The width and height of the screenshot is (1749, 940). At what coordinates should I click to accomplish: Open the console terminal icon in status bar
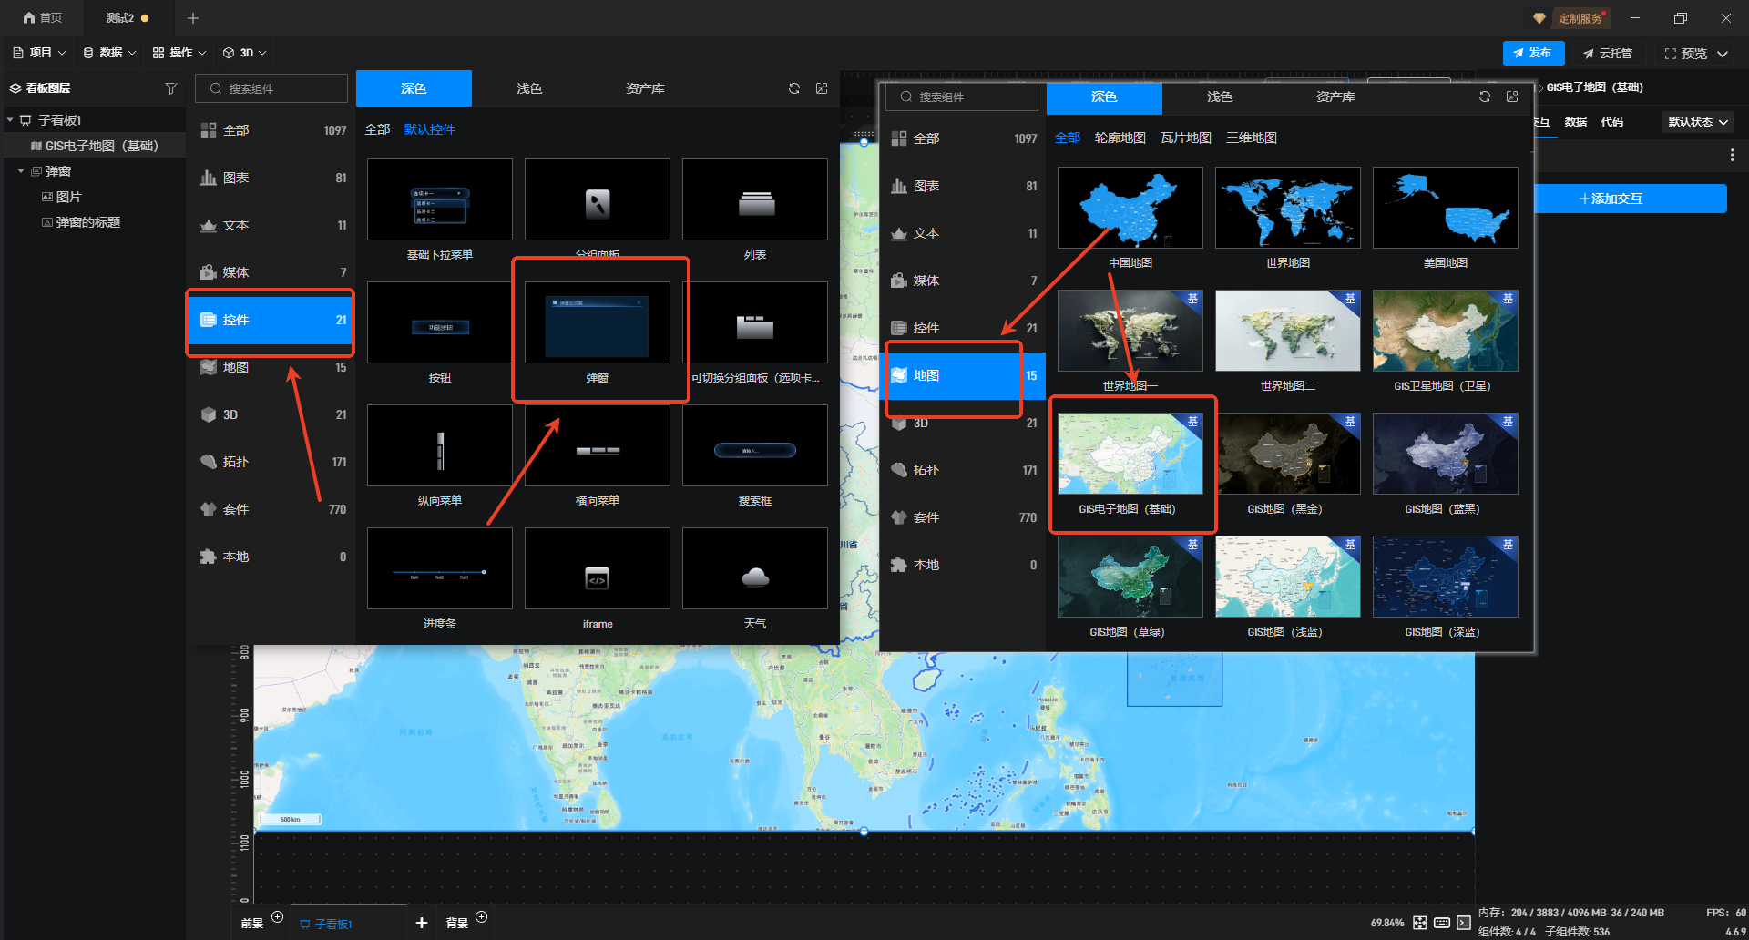(1464, 923)
